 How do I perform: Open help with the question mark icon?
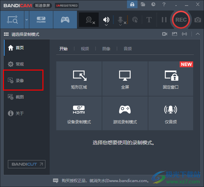(164, 4)
